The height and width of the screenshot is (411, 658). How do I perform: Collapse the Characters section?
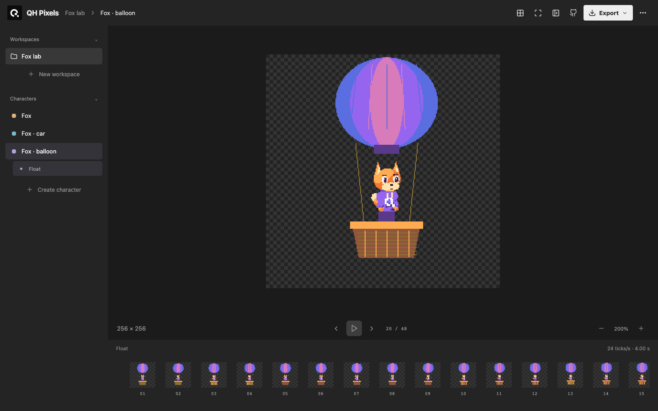pos(96,99)
